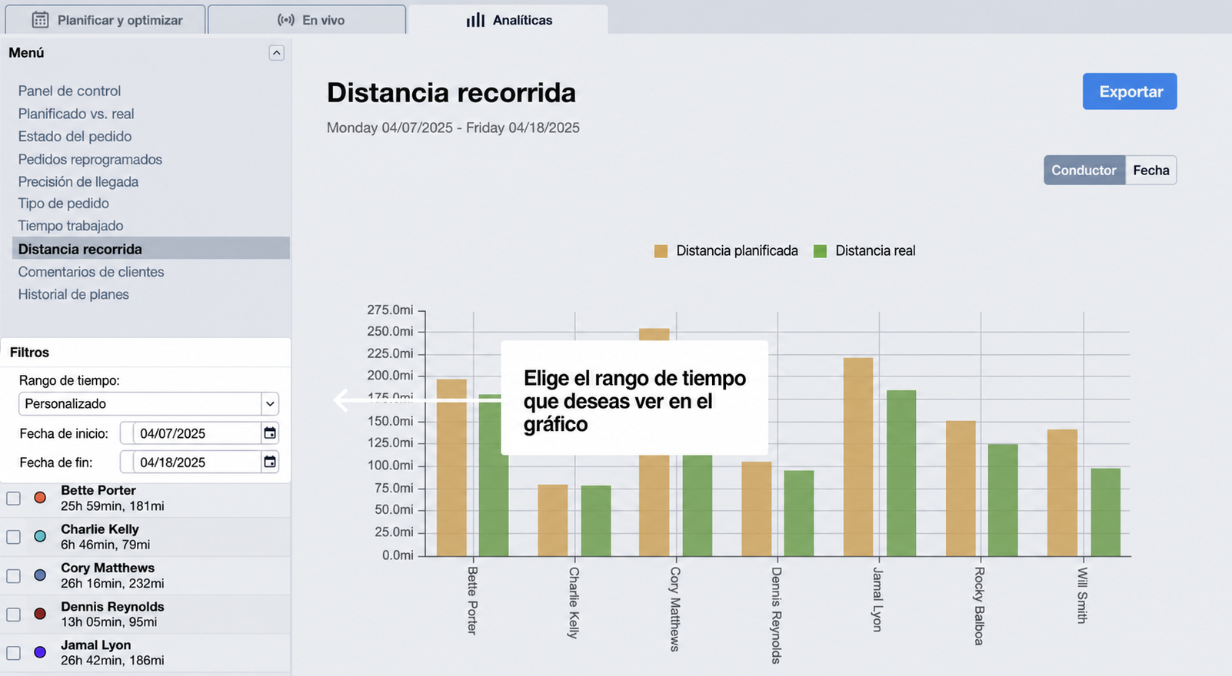View Pedidos reprogramados
This screenshot has height=676, width=1232.
click(90, 159)
